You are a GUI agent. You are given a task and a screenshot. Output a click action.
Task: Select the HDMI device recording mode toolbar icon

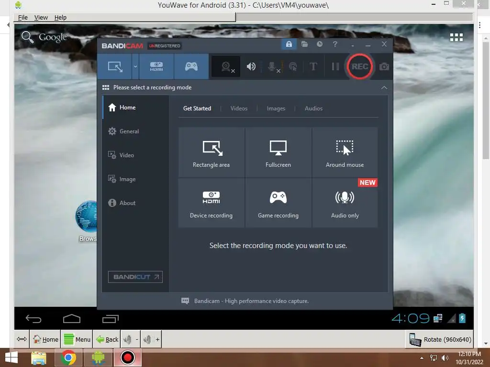(x=156, y=66)
